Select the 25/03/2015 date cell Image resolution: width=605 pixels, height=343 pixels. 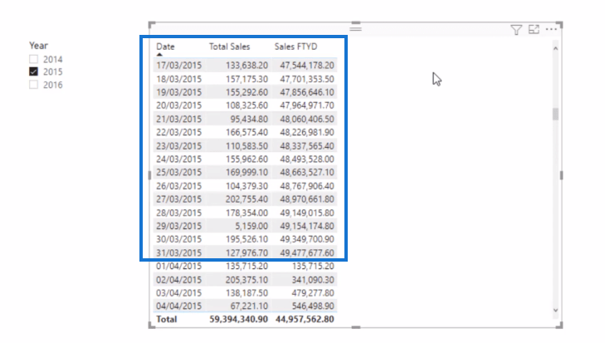tap(178, 172)
